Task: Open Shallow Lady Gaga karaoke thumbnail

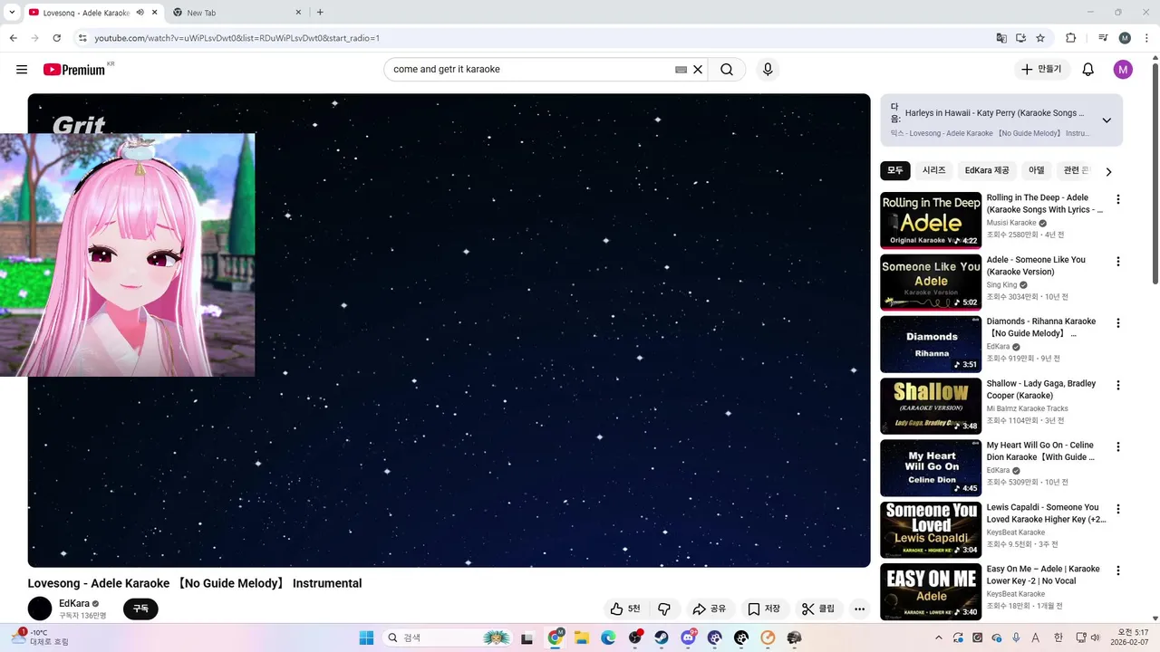Action: tap(931, 407)
